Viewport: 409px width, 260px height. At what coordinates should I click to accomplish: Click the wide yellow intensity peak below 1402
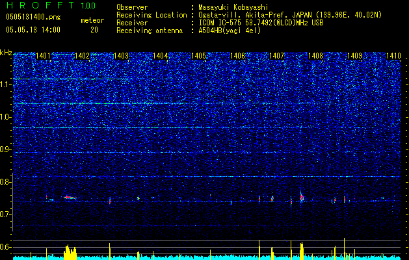click(70, 252)
